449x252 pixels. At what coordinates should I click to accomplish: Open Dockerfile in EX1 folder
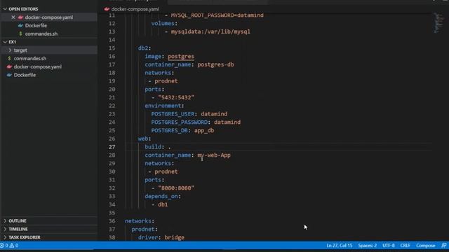[25, 75]
